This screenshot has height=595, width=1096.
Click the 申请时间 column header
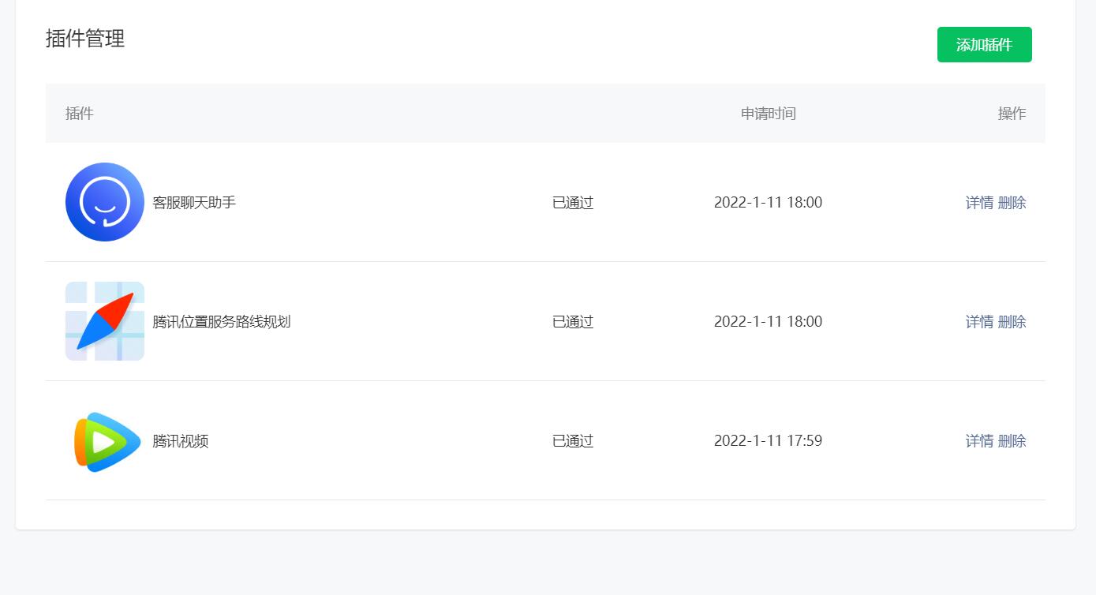(x=769, y=114)
